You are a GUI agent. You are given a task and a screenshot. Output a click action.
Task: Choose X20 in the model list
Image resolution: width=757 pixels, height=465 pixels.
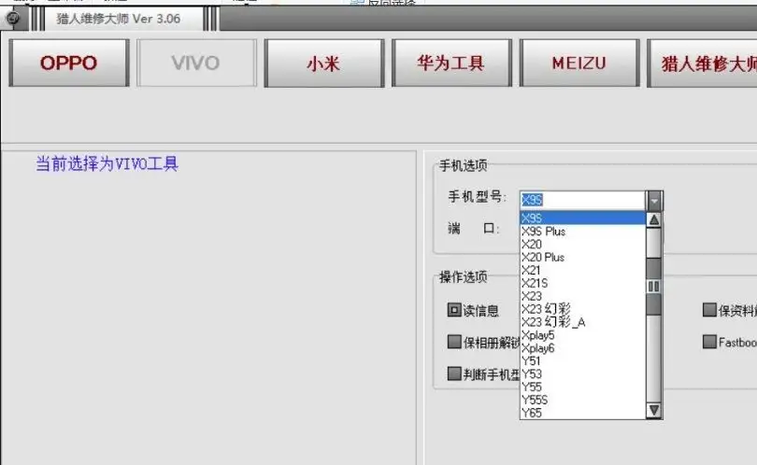click(x=582, y=244)
